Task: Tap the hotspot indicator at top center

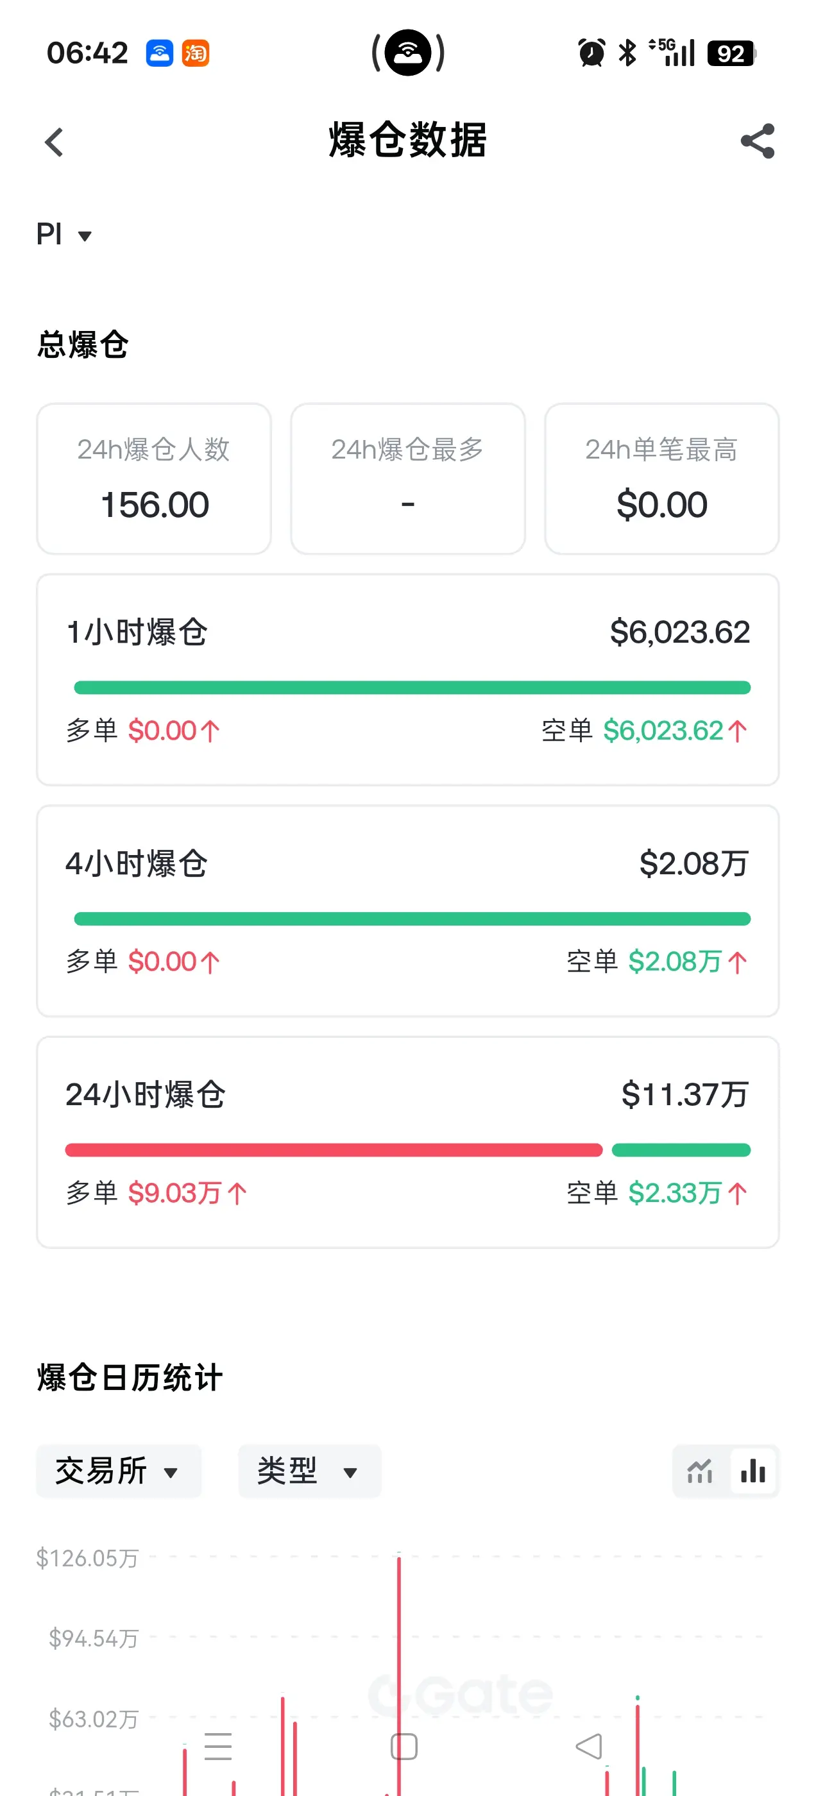Action: click(408, 53)
